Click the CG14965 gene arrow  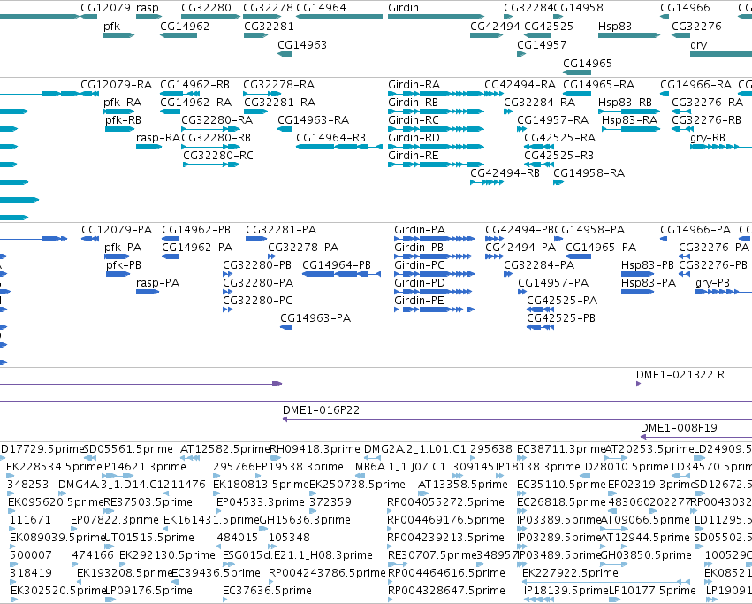pos(577,73)
